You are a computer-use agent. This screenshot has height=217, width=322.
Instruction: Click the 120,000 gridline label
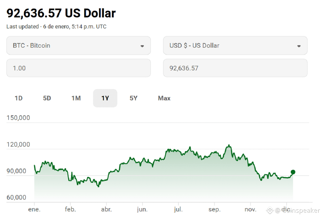[18, 145]
